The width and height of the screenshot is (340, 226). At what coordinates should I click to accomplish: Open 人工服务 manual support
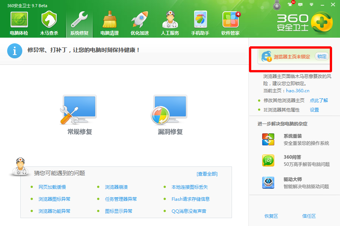(x=170, y=23)
